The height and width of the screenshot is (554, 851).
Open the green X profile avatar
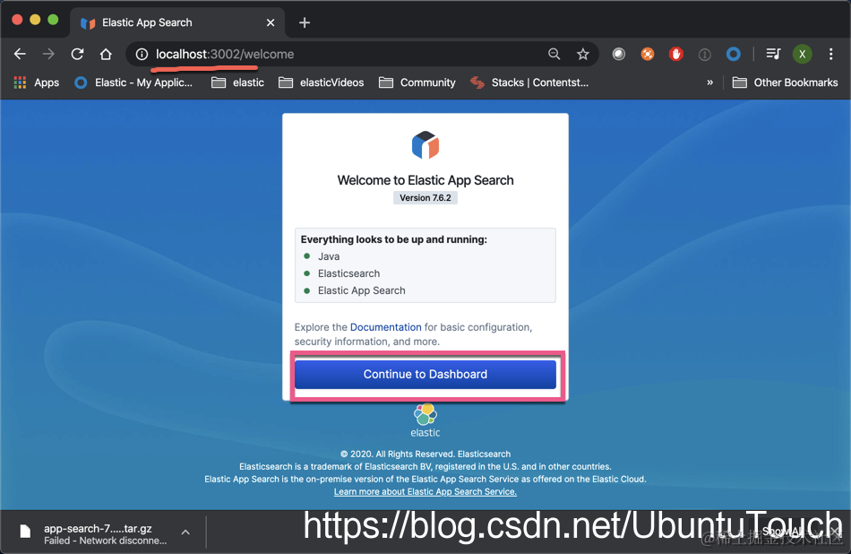click(x=802, y=54)
